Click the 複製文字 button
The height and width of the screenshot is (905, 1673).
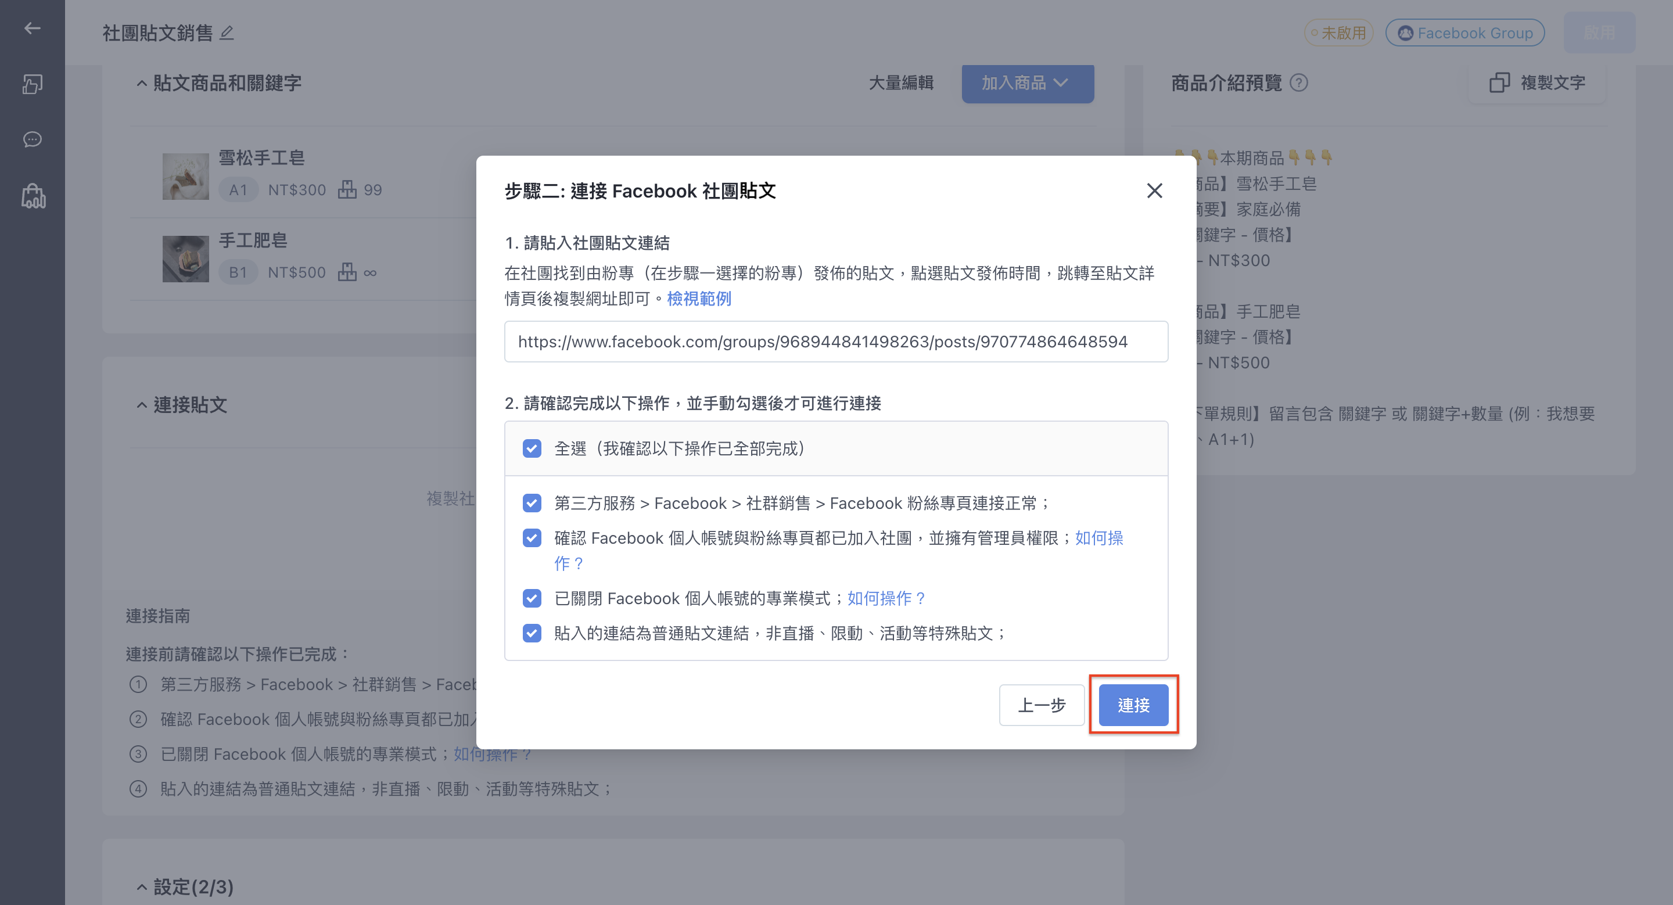point(1536,82)
